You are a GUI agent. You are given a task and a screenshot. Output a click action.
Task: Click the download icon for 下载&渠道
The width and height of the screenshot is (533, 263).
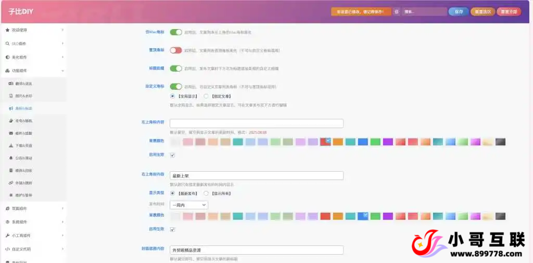pyautogui.click(x=11, y=146)
